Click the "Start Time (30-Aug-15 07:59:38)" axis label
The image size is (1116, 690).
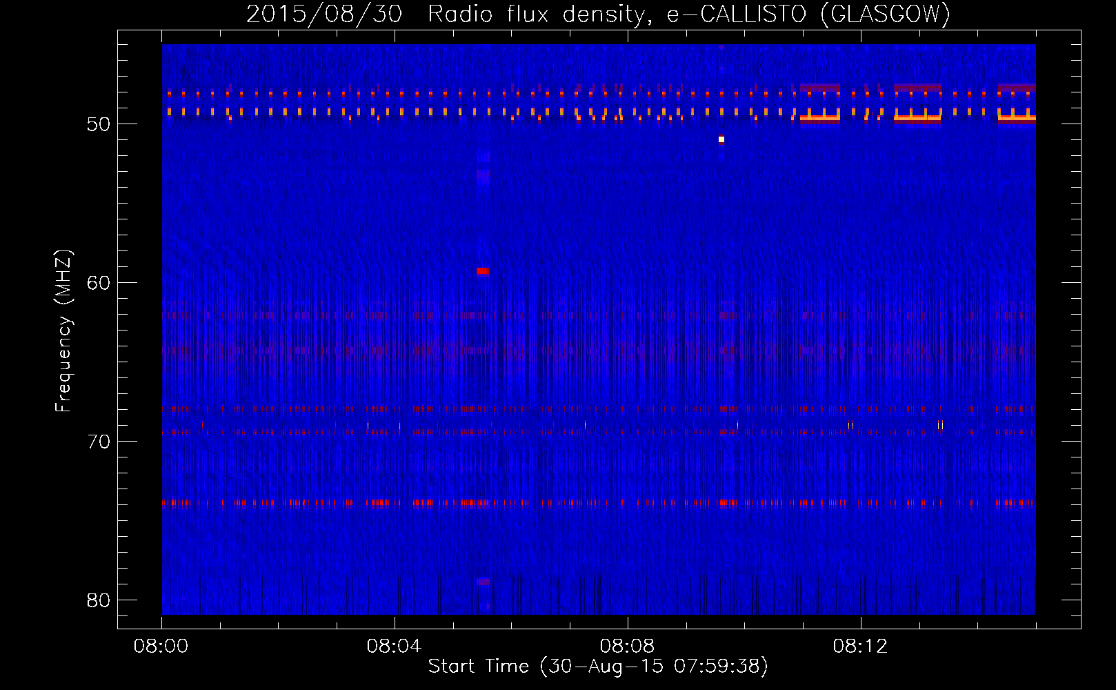(598, 667)
